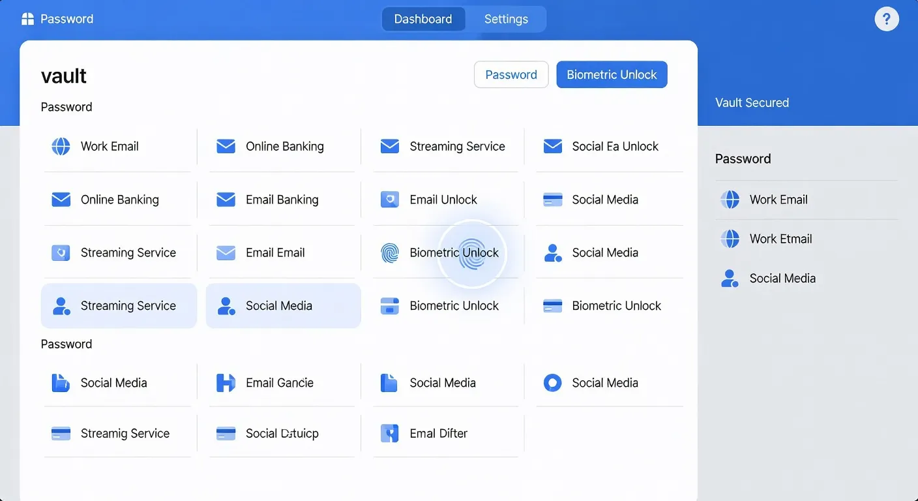Click the help question mark icon
The height and width of the screenshot is (501, 918).
pos(886,19)
